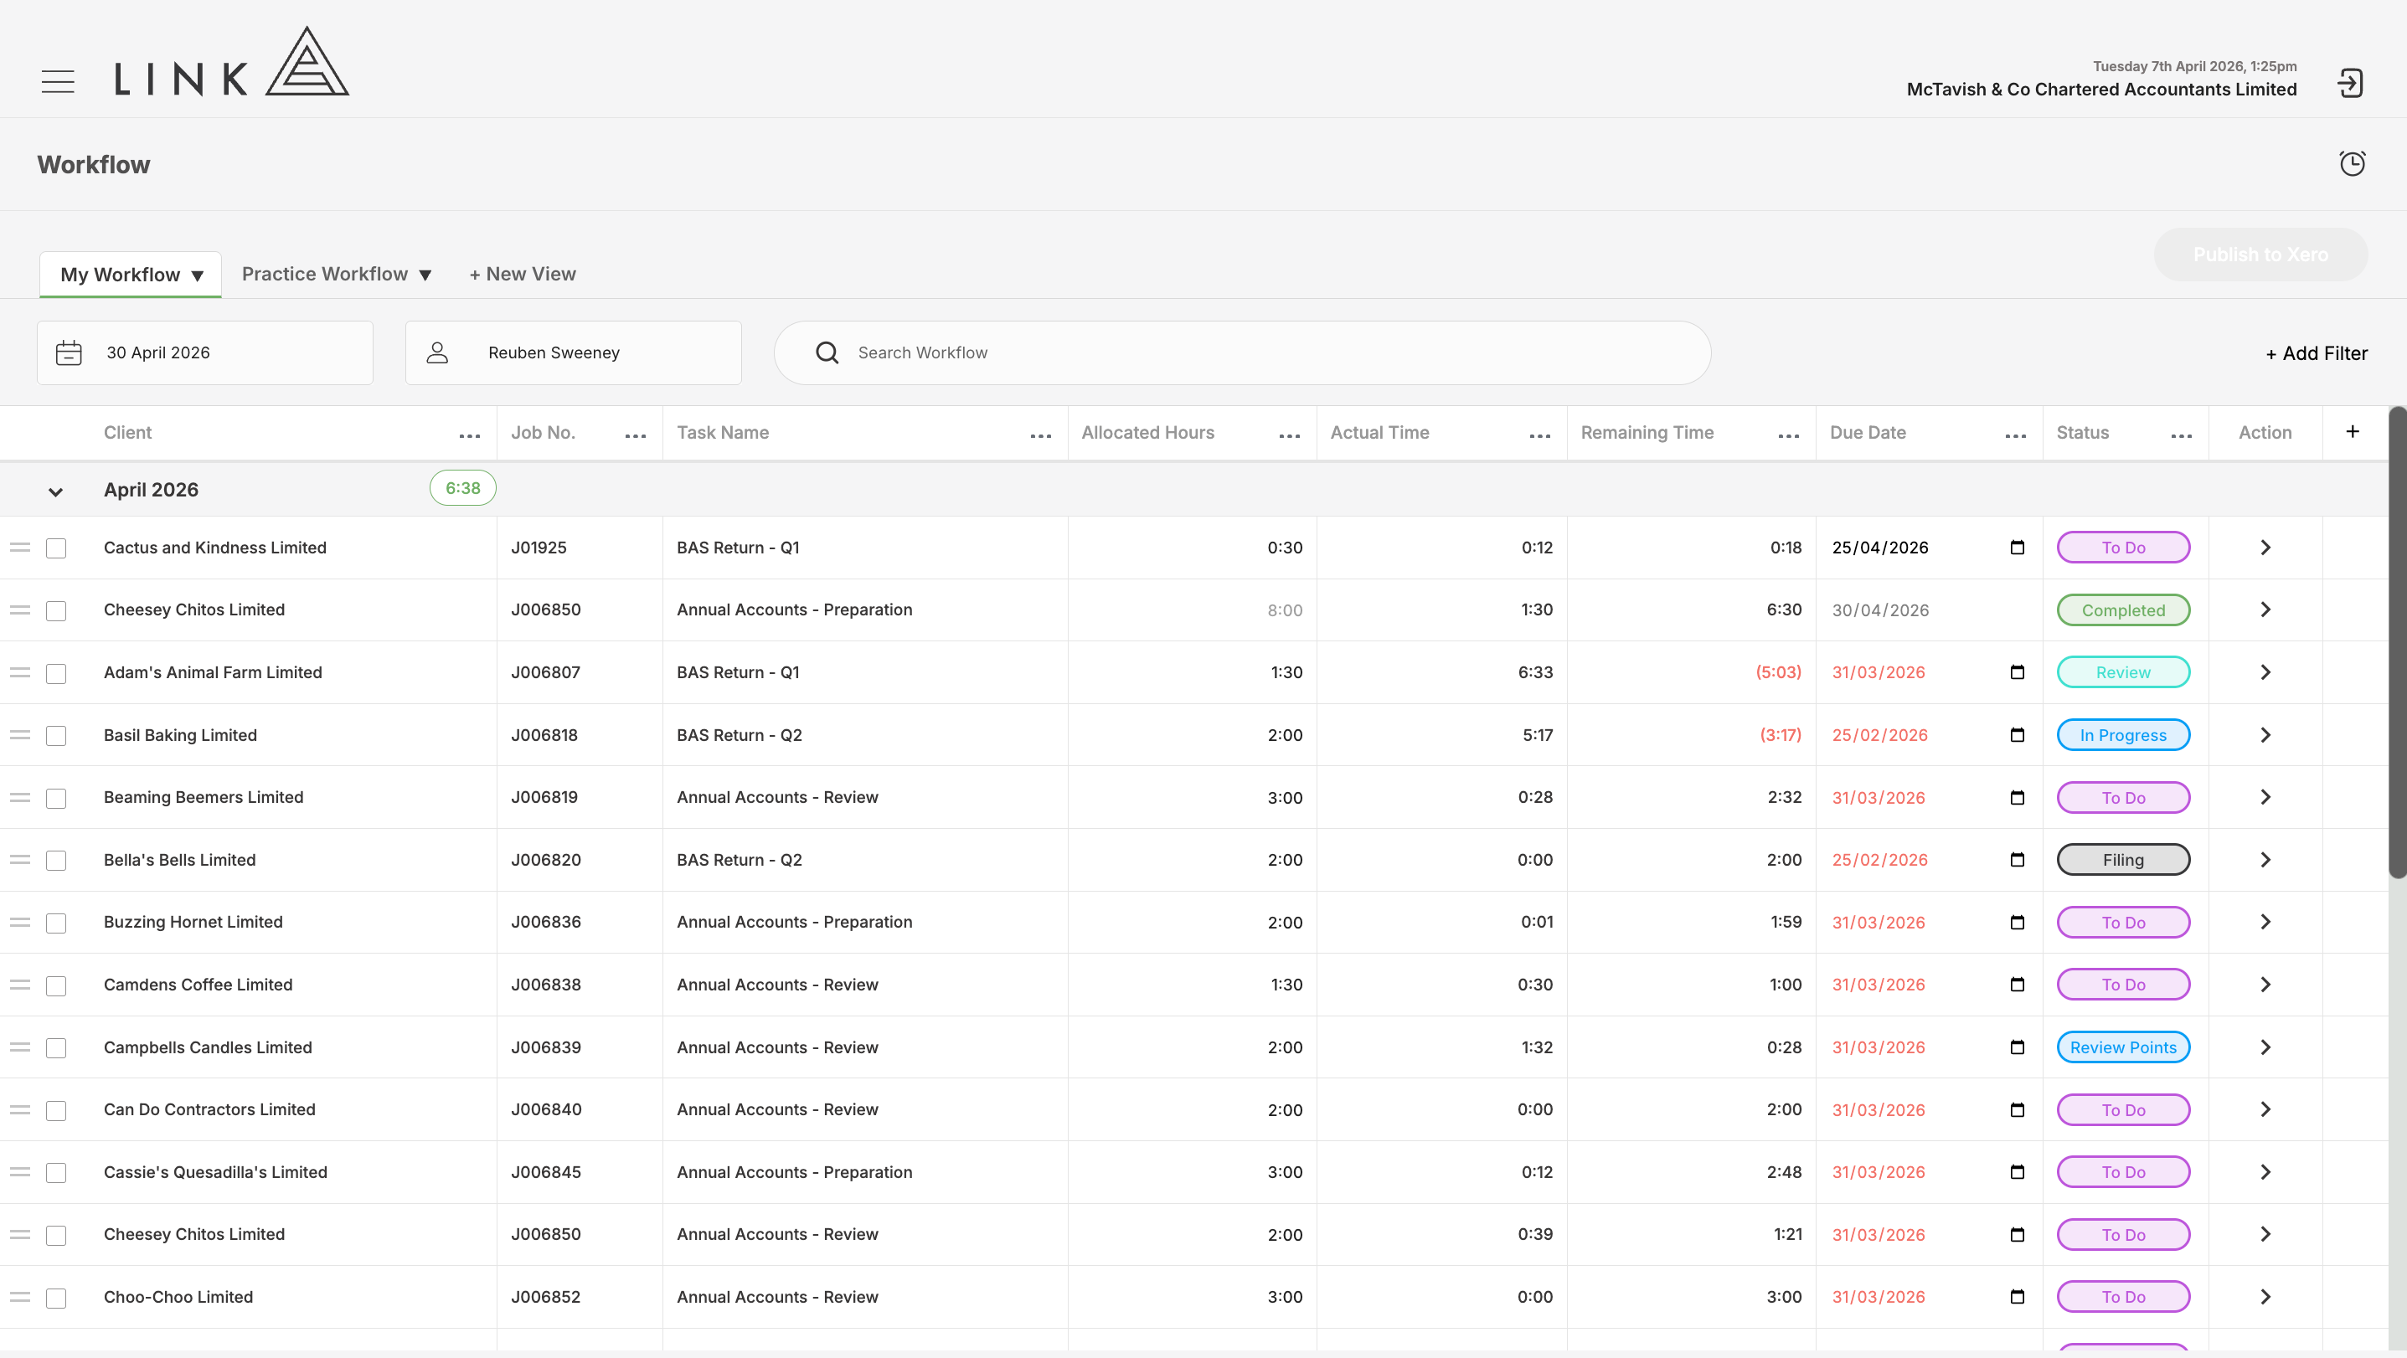Open action arrow for Can Do Contractors
The image size is (2407, 1358).
pos(2265,1109)
